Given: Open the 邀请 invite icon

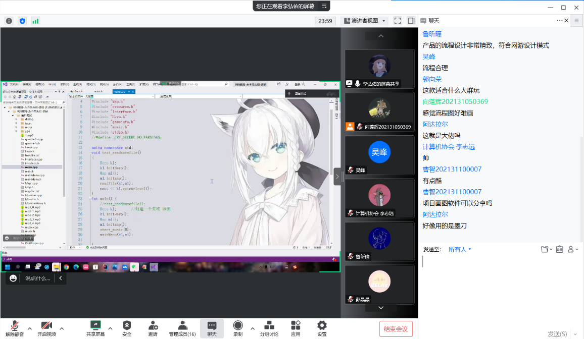Looking at the screenshot, I should click(153, 328).
